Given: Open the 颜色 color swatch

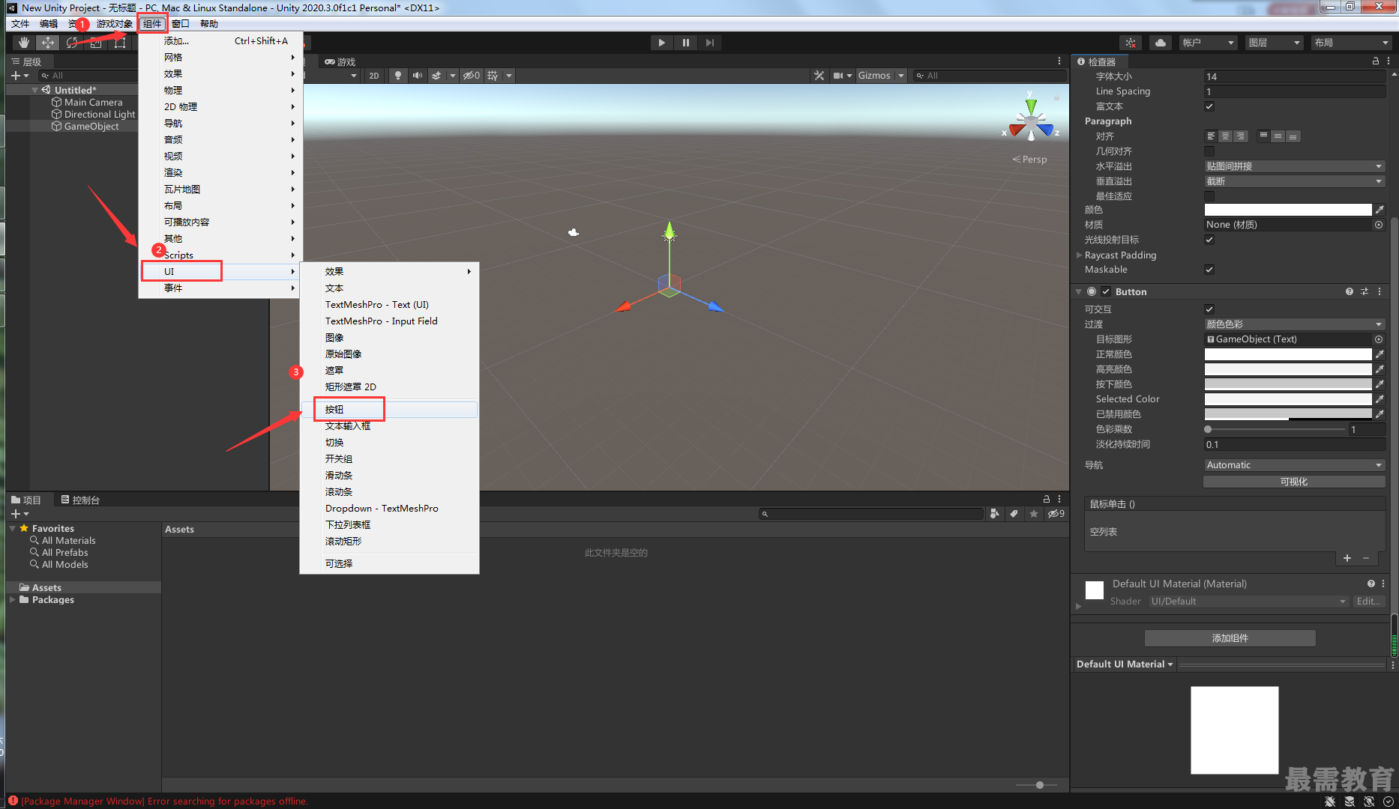Looking at the screenshot, I should pos(1287,210).
